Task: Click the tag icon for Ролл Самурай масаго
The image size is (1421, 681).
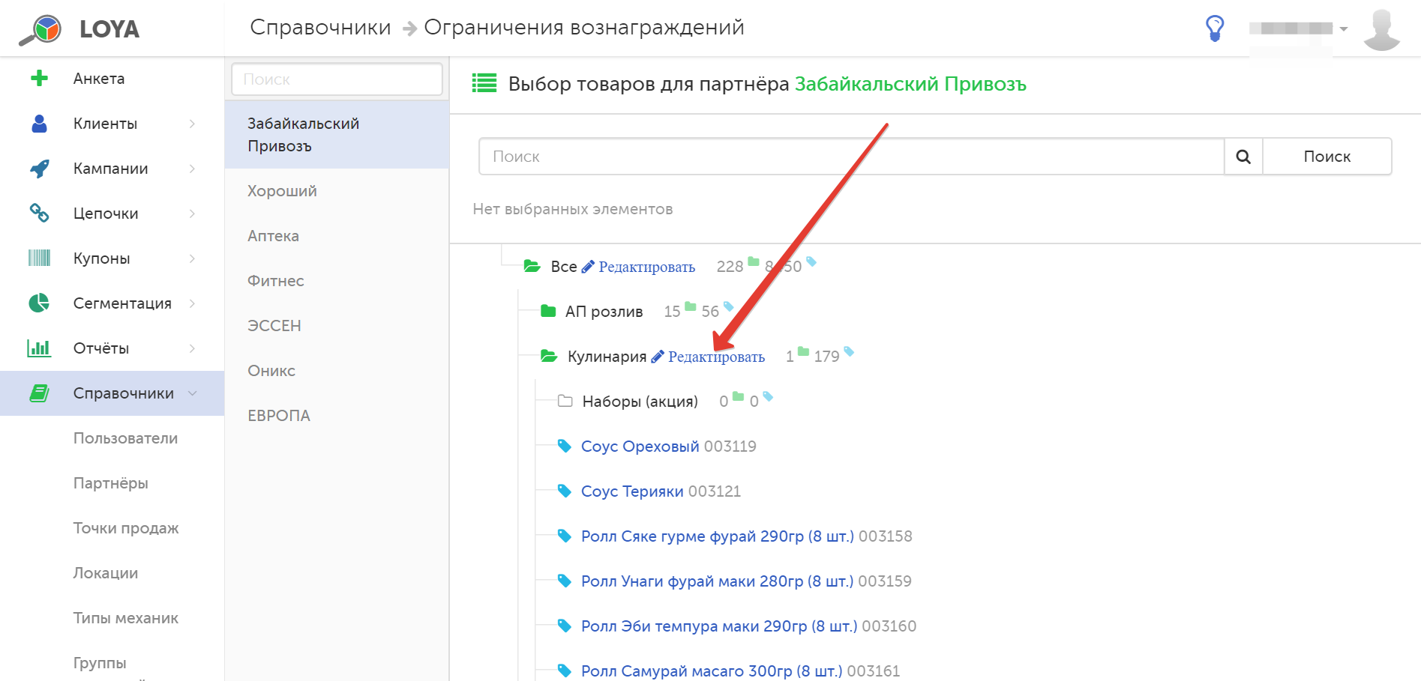Action: (565, 671)
